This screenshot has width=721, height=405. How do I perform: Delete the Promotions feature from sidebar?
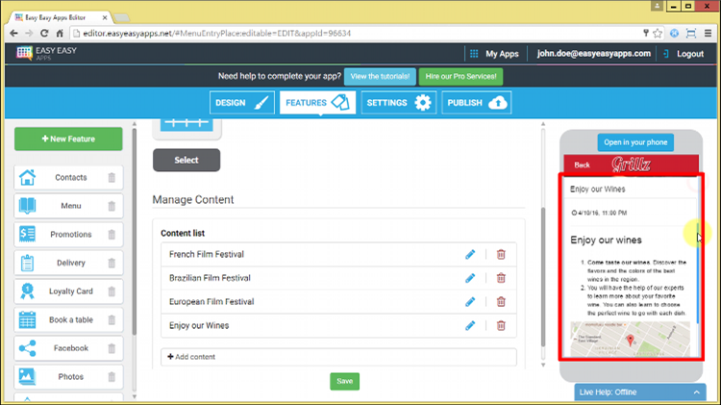pos(112,235)
